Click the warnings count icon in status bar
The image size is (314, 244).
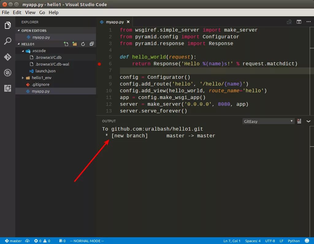click(x=47, y=241)
